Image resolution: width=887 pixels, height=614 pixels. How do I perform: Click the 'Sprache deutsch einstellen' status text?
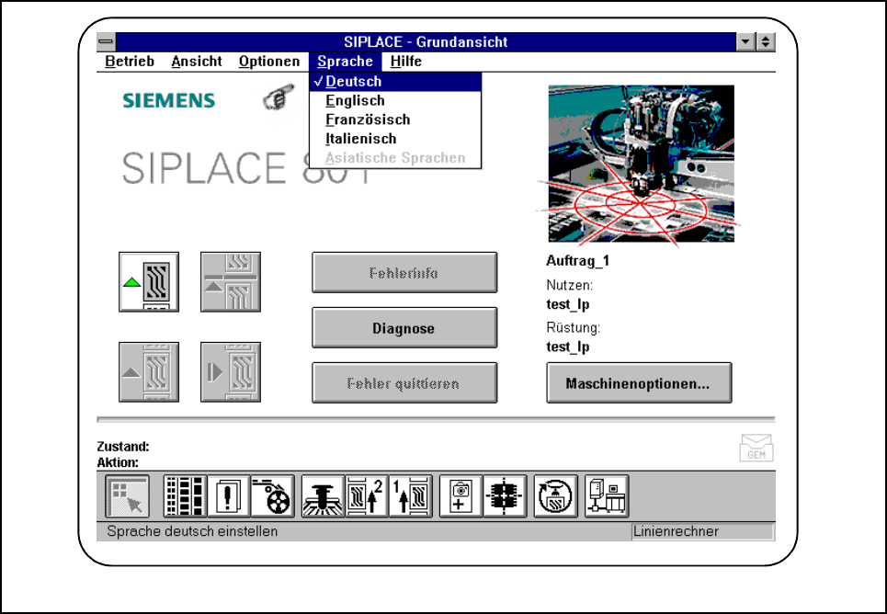192,531
